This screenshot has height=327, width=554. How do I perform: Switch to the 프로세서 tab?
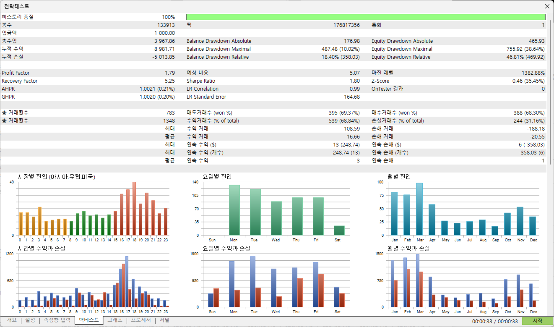coord(141,320)
